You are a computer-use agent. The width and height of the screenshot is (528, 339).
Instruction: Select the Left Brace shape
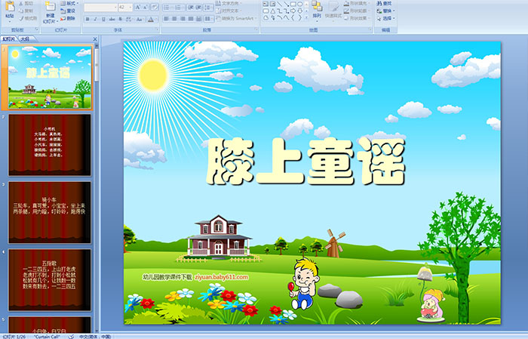(293, 17)
